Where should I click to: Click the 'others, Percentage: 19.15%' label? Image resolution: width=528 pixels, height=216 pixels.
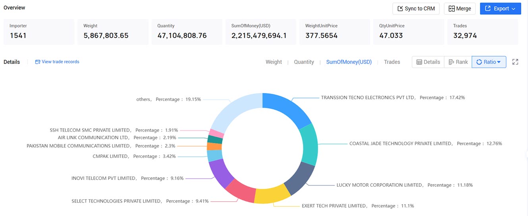click(x=169, y=99)
